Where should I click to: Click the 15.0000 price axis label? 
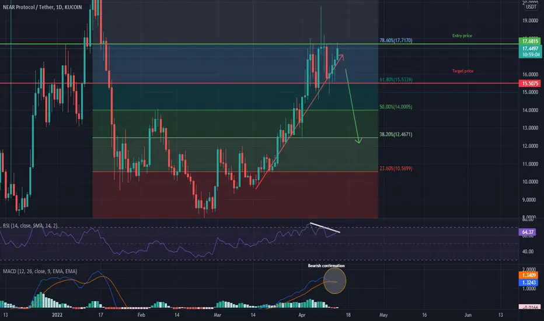coord(530,92)
